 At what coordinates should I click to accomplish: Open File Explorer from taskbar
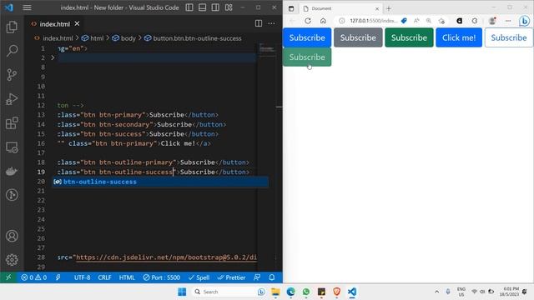click(x=275, y=292)
